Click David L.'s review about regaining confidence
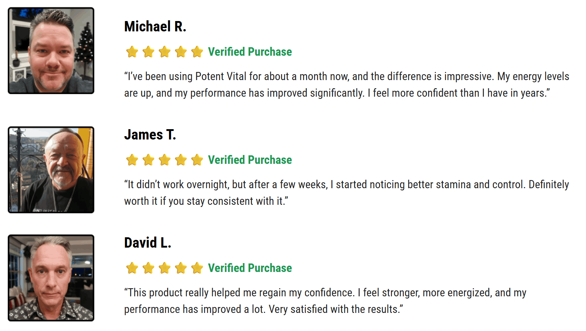Image resolution: width=586 pixels, height=331 pixels. (325, 301)
